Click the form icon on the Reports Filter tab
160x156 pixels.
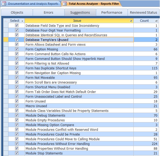tap(65, 4)
